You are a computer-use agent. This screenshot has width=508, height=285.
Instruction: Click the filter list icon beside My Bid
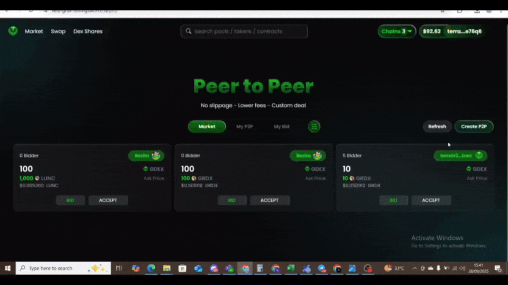(314, 126)
